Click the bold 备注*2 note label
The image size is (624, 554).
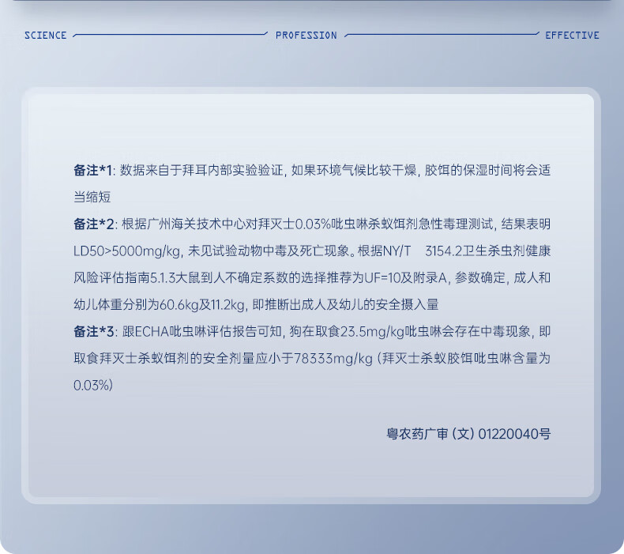(x=93, y=224)
